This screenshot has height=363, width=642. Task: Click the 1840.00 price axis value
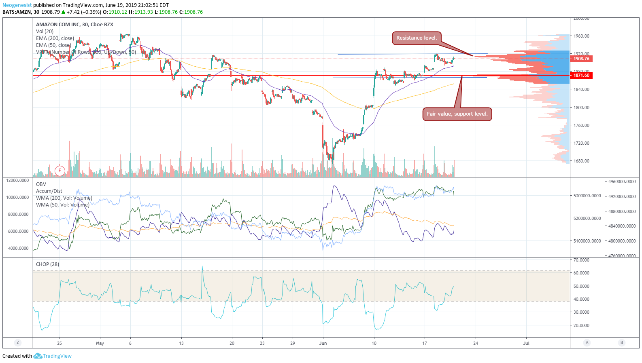click(581, 89)
